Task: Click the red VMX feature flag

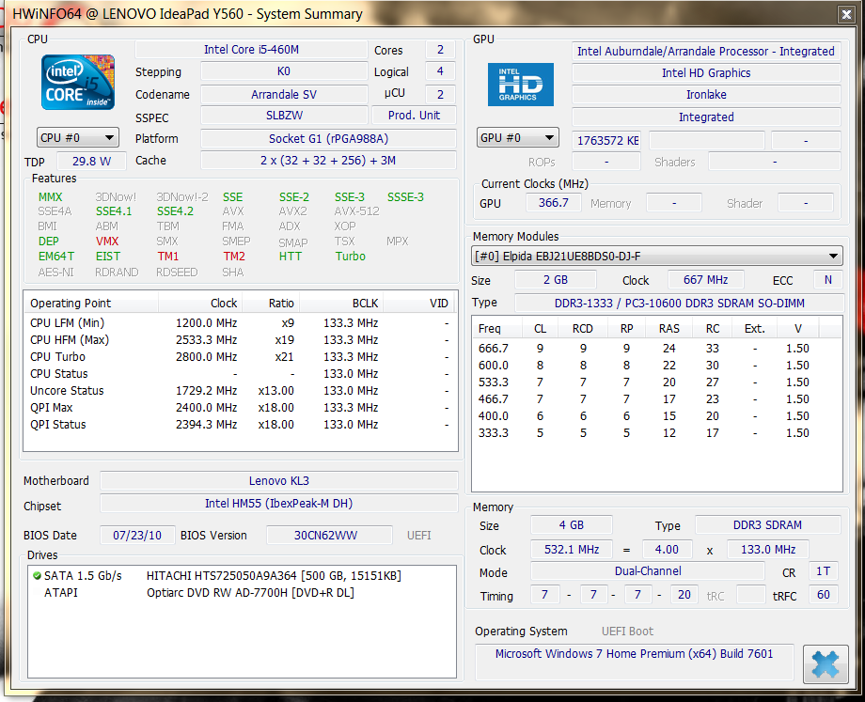Action: coord(107,241)
